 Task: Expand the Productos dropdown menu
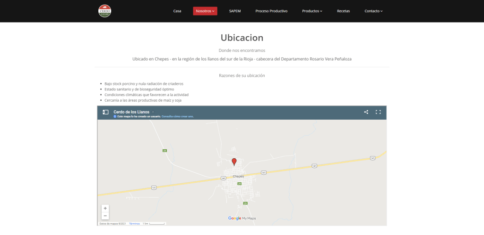pos(312,11)
